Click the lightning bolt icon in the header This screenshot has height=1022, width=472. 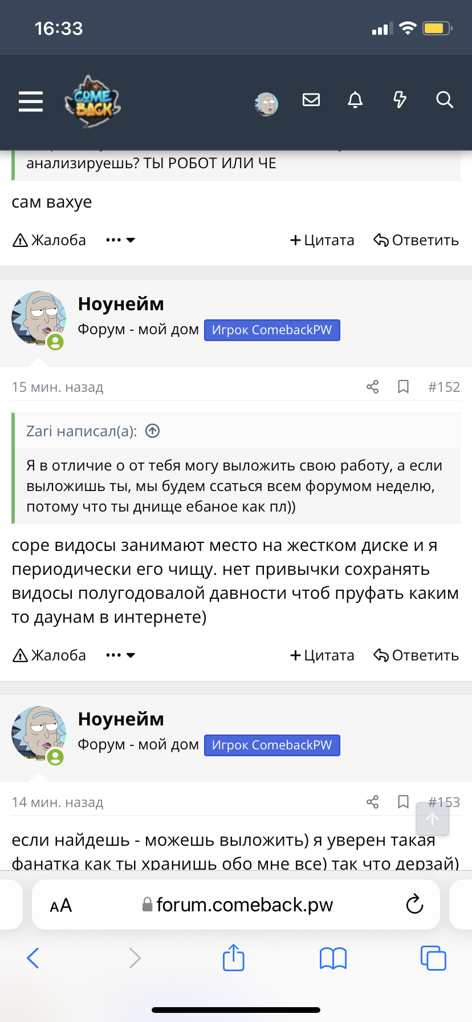click(x=400, y=100)
